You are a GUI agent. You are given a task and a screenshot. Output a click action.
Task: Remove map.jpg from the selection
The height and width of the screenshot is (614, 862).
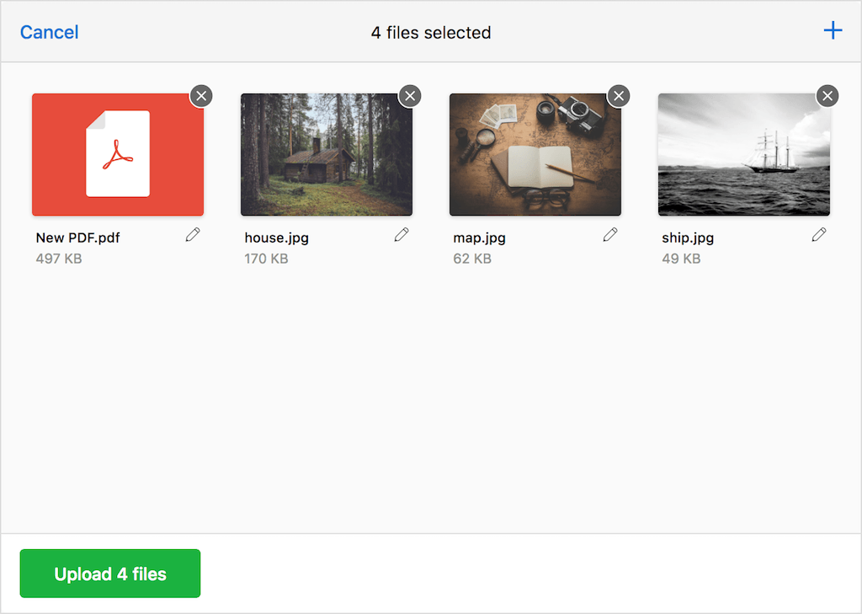coord(619,96)
